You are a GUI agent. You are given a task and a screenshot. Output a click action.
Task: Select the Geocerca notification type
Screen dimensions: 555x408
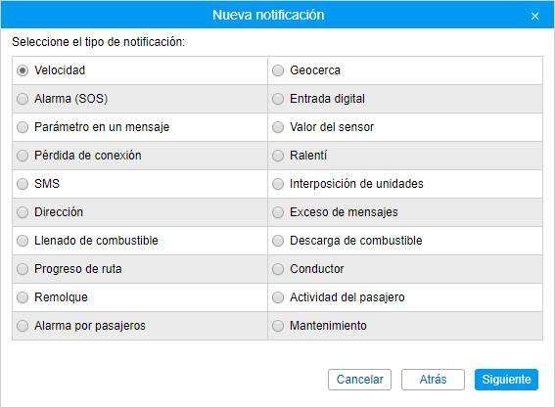pos(278,70)
